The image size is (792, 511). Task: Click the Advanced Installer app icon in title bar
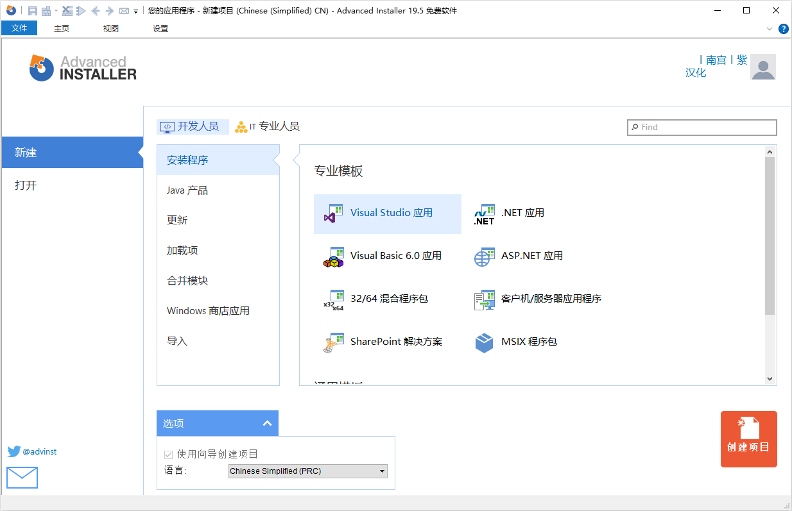[11, 10]
